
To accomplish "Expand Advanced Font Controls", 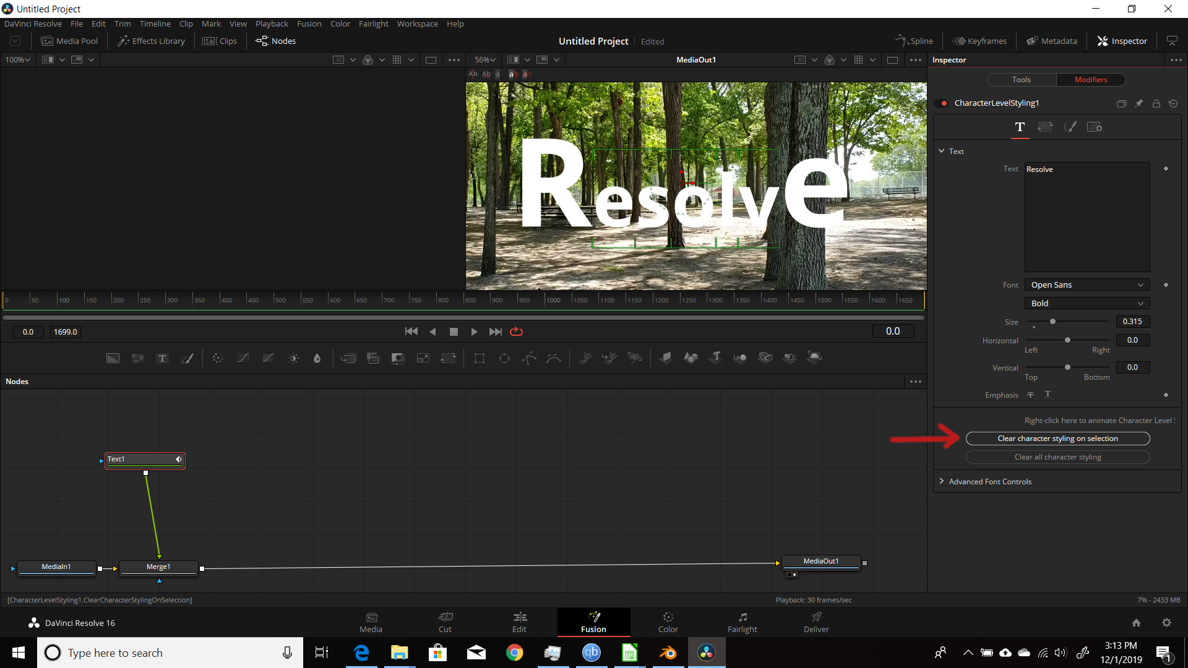I will coord(942,481).
